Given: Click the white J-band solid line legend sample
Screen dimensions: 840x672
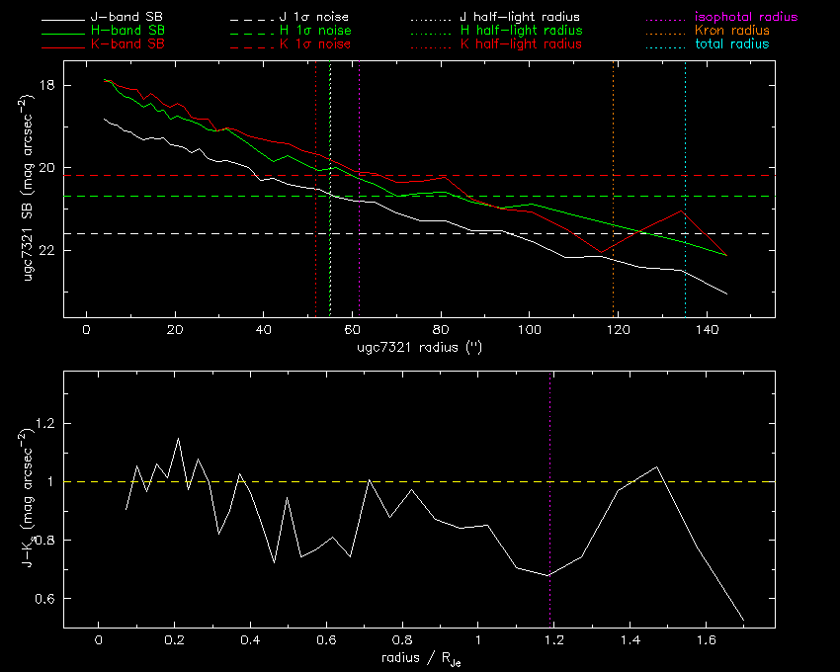Looking at the screenshot, I should click(x=62, y=21).
